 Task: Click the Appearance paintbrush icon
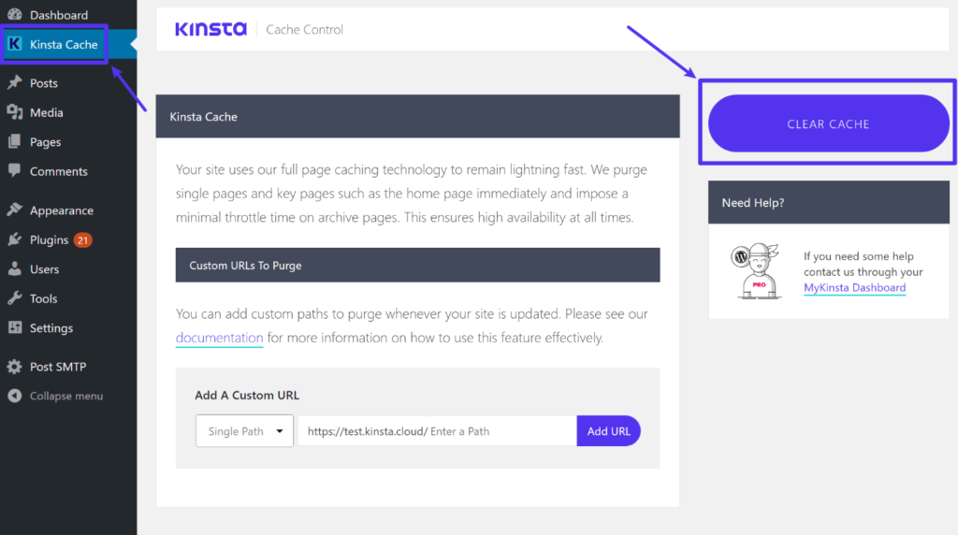14,210
